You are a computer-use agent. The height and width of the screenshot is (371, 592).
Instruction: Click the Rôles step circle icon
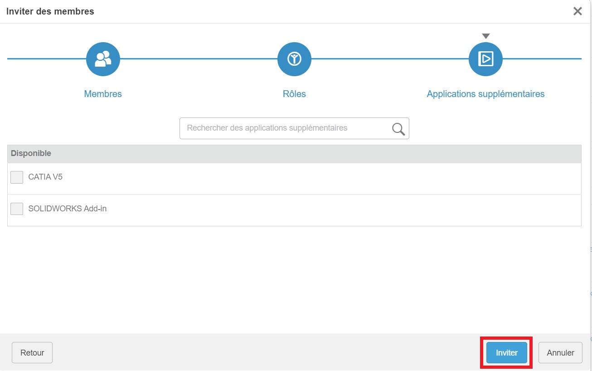pyautogui.click(x=294, y=59)
